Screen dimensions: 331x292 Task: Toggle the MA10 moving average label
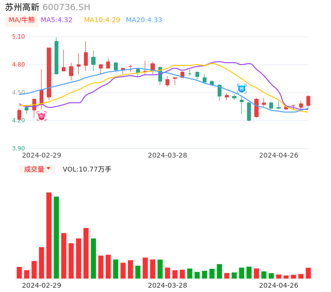(102, 20)
